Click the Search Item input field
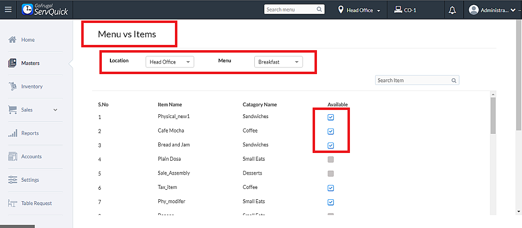Screen dimensions: 522x228 tap(413, 80)
